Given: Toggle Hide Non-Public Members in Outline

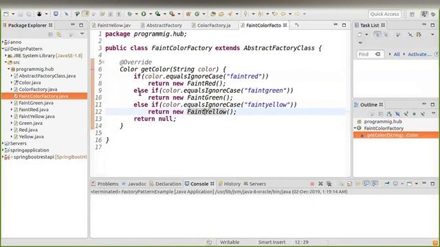Looking at the screenshot, I should (414, 114).
